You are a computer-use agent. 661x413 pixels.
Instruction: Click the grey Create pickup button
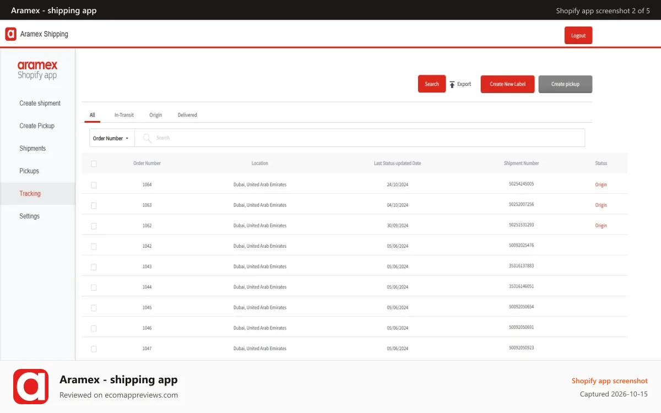click(x=565, y=84)
